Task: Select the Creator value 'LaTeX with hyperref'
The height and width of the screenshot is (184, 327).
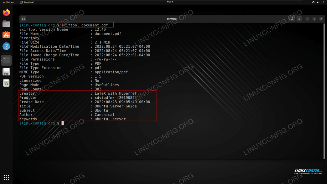Action: coord(116,93)
